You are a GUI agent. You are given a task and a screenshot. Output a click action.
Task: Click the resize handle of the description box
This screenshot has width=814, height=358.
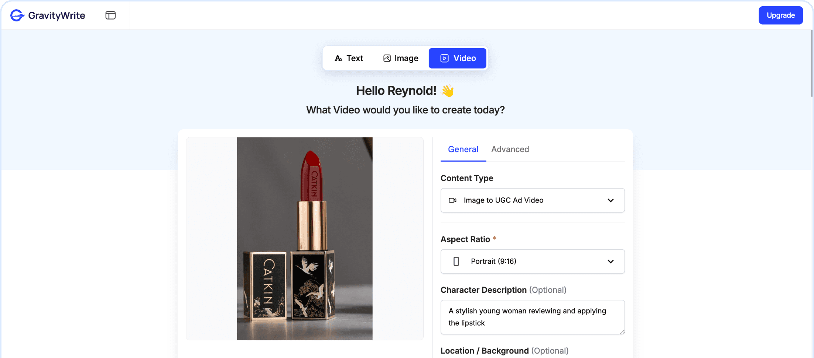[622, 332]
